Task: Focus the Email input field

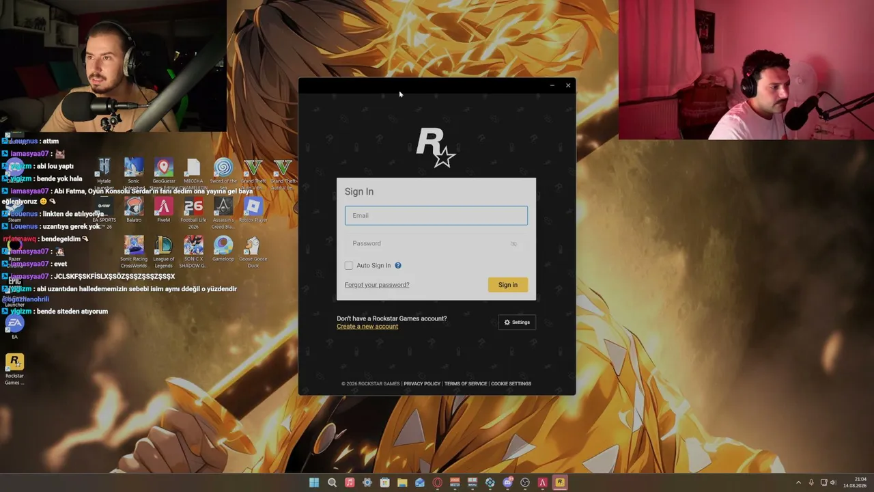Action: pos(436,215)
